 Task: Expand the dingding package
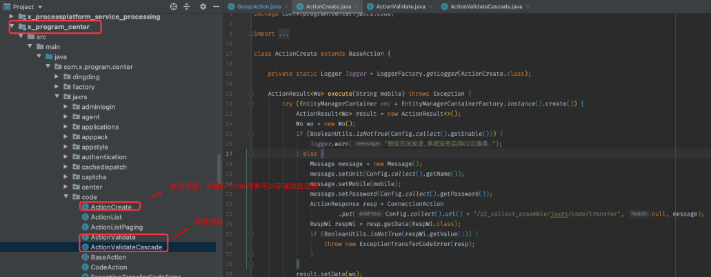click(57, 76)
